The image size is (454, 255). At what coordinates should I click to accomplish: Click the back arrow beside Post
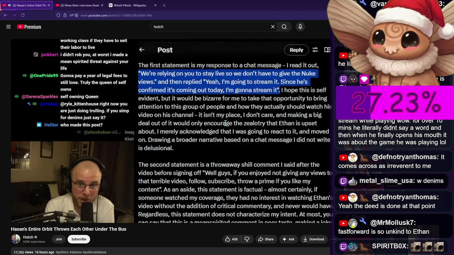coord(142,50)
